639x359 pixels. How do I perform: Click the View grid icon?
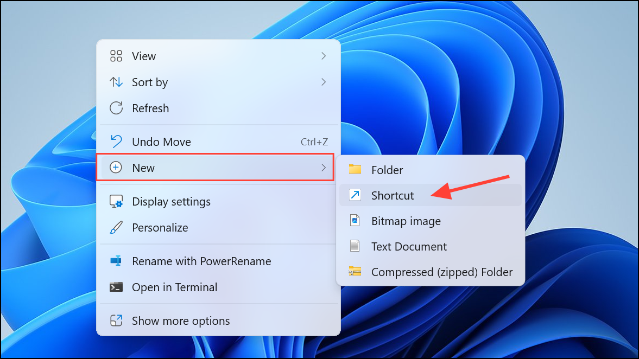[x=116, y=56]
